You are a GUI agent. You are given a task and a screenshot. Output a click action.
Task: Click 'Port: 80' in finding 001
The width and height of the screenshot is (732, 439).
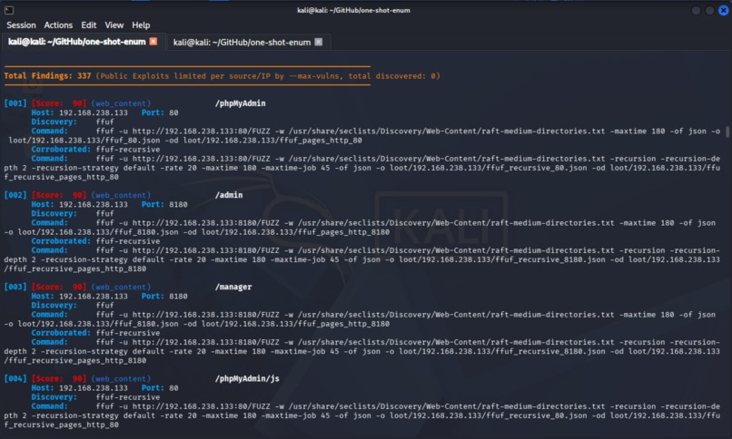(160, 112)
